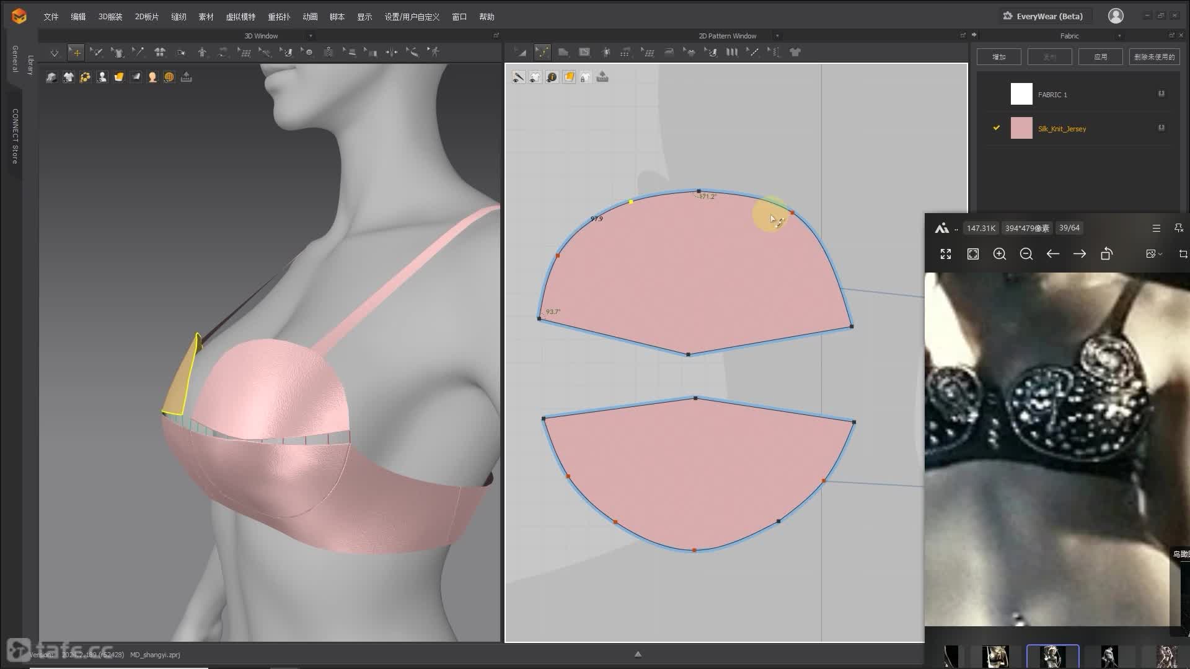The image size is (1190, 669).
Task: Click the Silk_Knit_Jersey pink color swatch
Action: 1021,128
